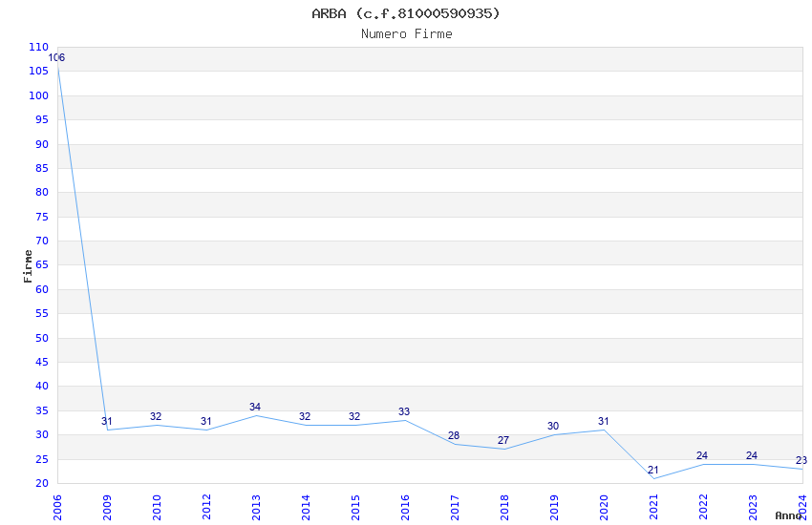Select data label 24 above year 2023
Image resolution: width=812 pixels, height=525 pixels.
[752, 455]
